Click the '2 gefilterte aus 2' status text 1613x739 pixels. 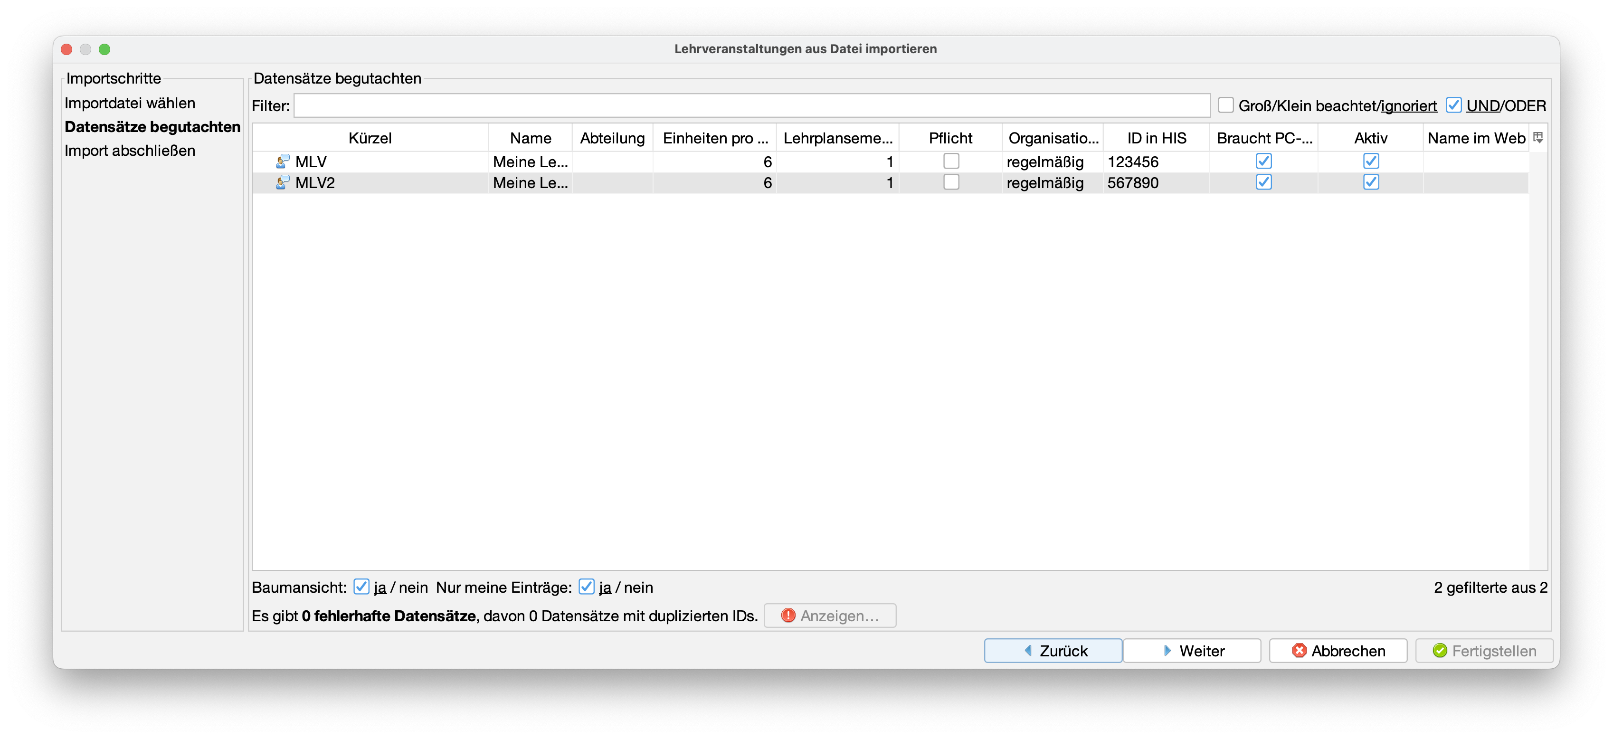[x=1490, y=587]
